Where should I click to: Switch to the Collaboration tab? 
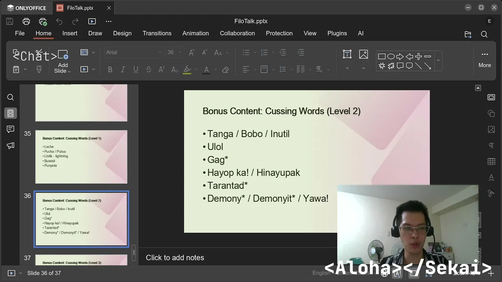pos(237,33)
